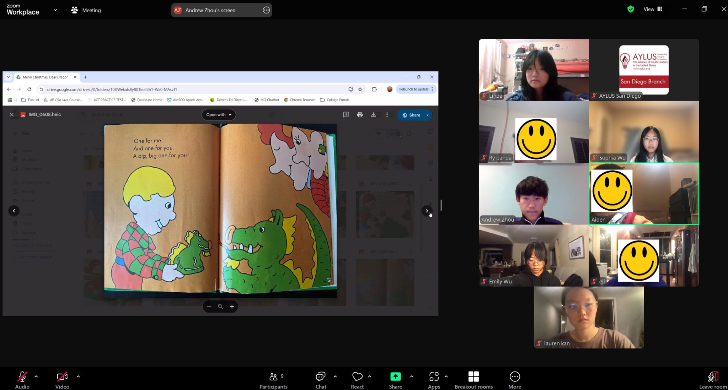The height and width of the screenshot is (390, 728).
Task: Select Sophia Wu's video tile
Action: (x=644, y=132)
